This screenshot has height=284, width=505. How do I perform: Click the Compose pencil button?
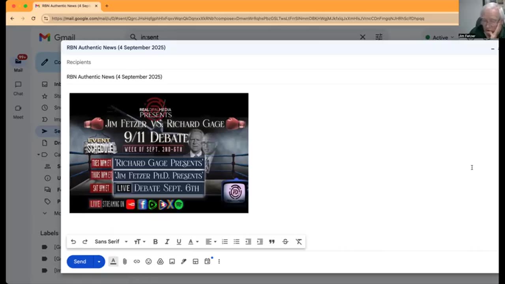pos(49,62)
